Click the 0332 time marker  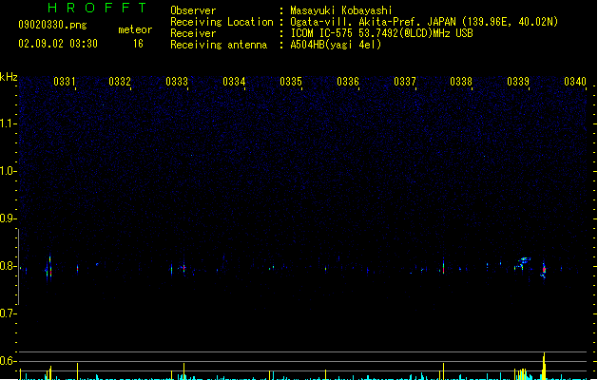[x=120, y=82]
